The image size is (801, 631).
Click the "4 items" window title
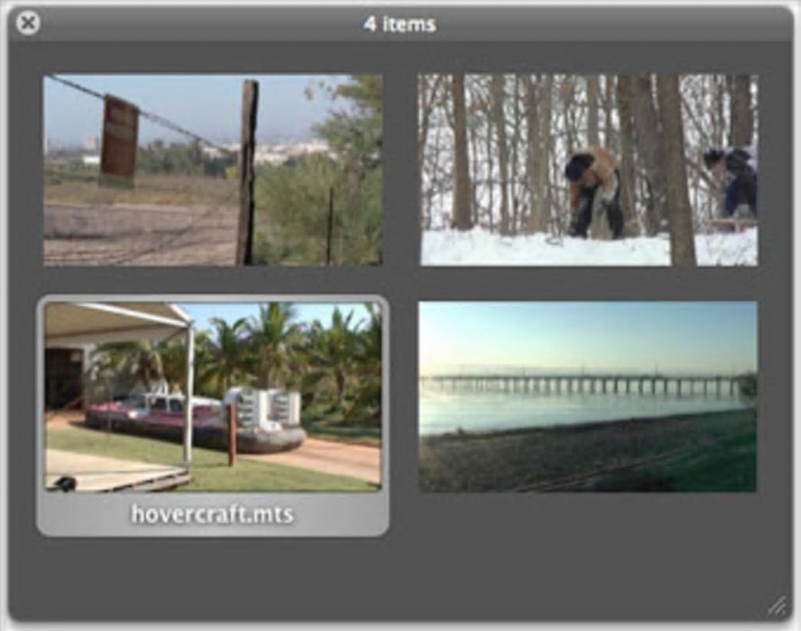(400, 24)
